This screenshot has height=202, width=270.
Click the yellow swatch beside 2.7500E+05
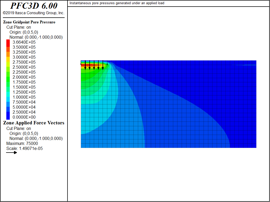tap(8, 59)
